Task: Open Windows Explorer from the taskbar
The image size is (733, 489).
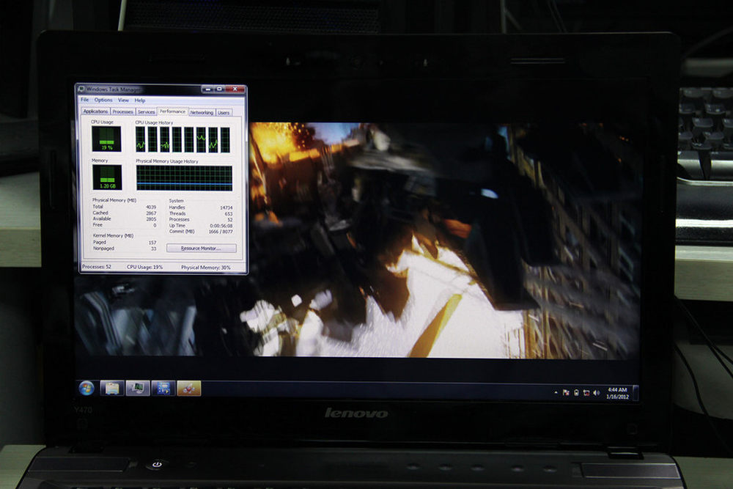Action: coord(111,388)
